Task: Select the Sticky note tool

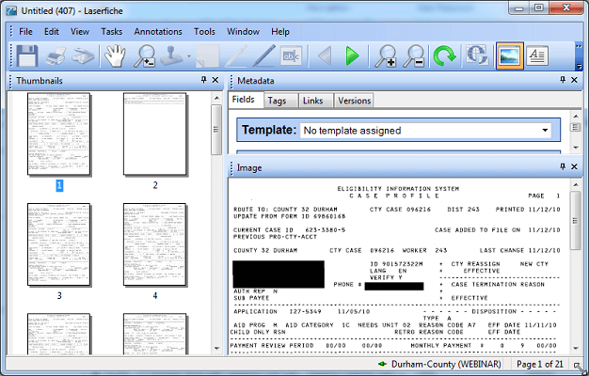Action: pos(208,56)
